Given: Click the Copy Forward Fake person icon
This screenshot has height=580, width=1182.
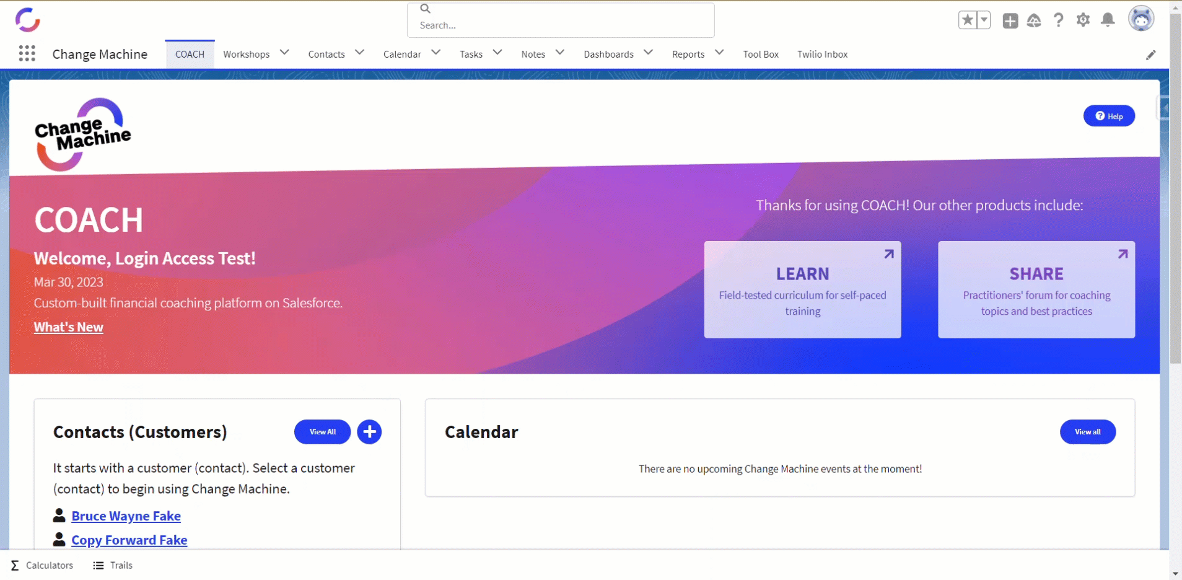Looking at the screenshot, I should click(59, 539).
